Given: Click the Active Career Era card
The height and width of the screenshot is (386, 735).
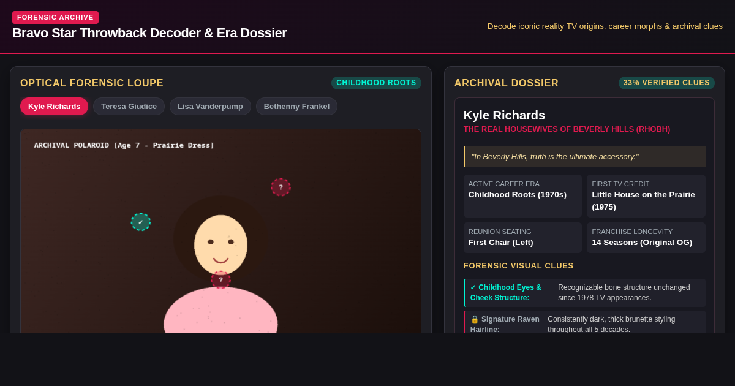Looking at the screenshot, I should [x=522, y=196].
